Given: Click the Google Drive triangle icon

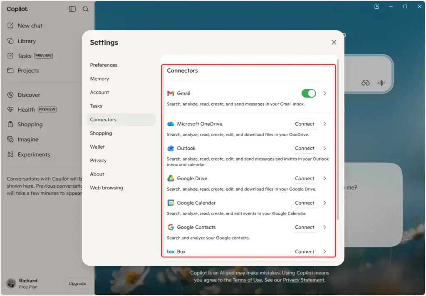Looking at the screenshot, I should (x=171, y=179).
